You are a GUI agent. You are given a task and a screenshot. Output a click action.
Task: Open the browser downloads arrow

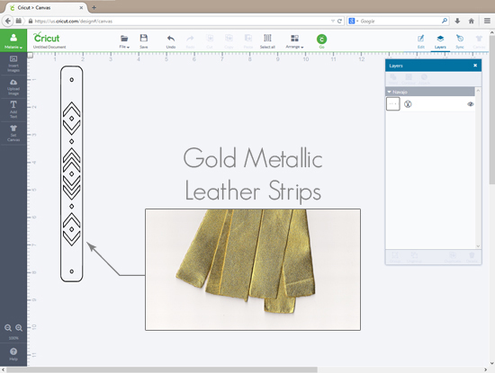pos(457,22)
